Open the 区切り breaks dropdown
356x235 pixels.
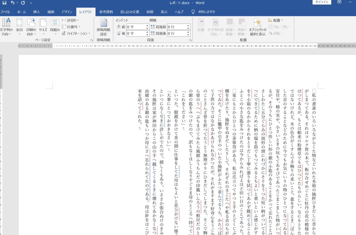click(70, 20)
